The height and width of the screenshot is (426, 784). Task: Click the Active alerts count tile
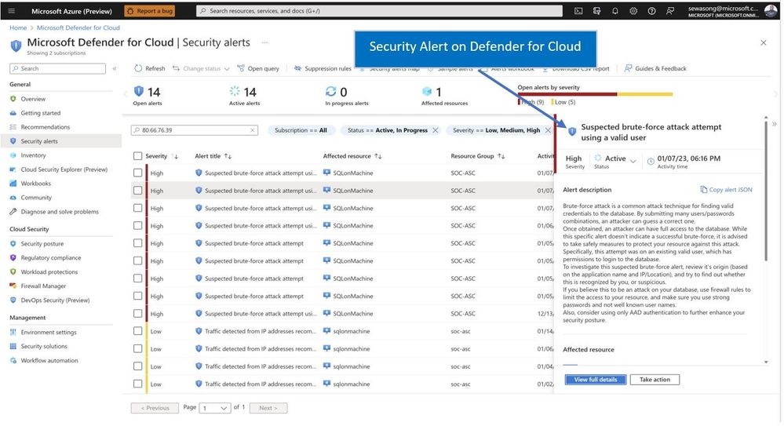click(x=244, y=96)
